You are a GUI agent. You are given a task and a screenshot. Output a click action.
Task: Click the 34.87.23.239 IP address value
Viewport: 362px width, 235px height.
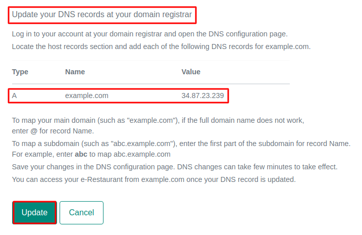(x=202, y=96)
